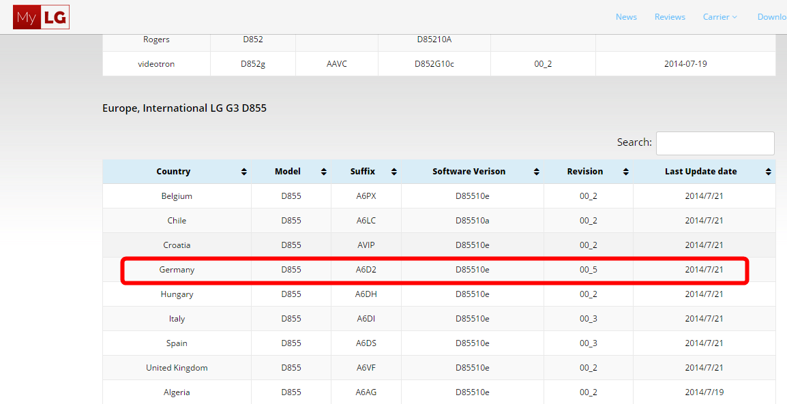Screen dimensions: 787x404
Task: Open the Download menu item
Action: [772, 17]
